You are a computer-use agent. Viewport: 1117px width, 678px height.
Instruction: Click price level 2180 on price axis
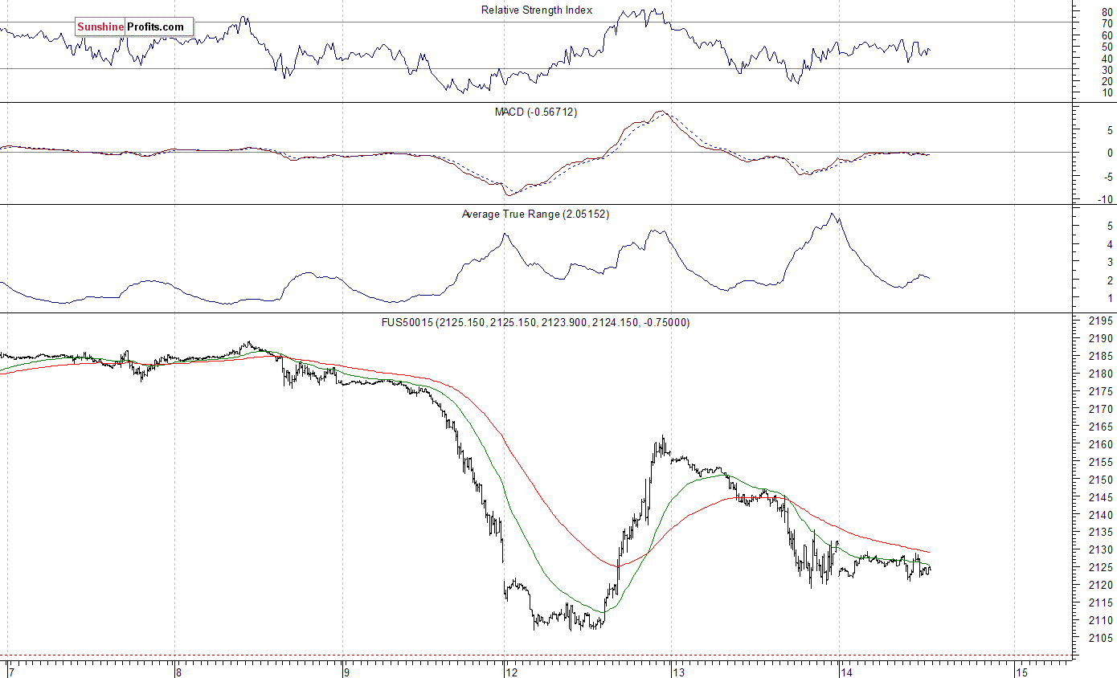tap(1101, 374)
